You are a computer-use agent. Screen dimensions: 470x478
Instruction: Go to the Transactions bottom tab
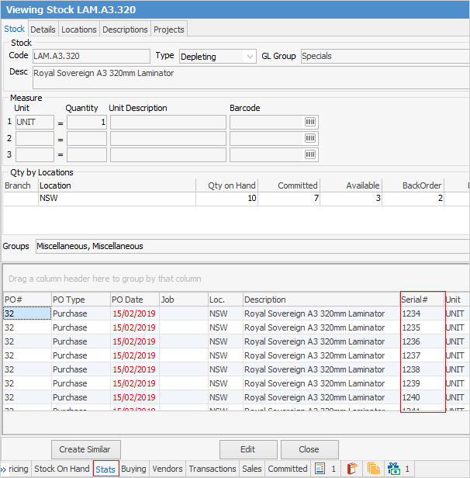pyautogui.click(x=212, y=469)
